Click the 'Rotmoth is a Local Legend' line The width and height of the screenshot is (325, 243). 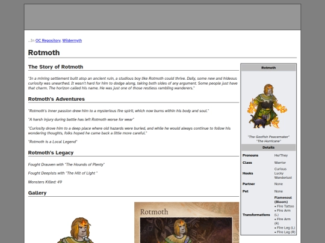tap(52, 142)
